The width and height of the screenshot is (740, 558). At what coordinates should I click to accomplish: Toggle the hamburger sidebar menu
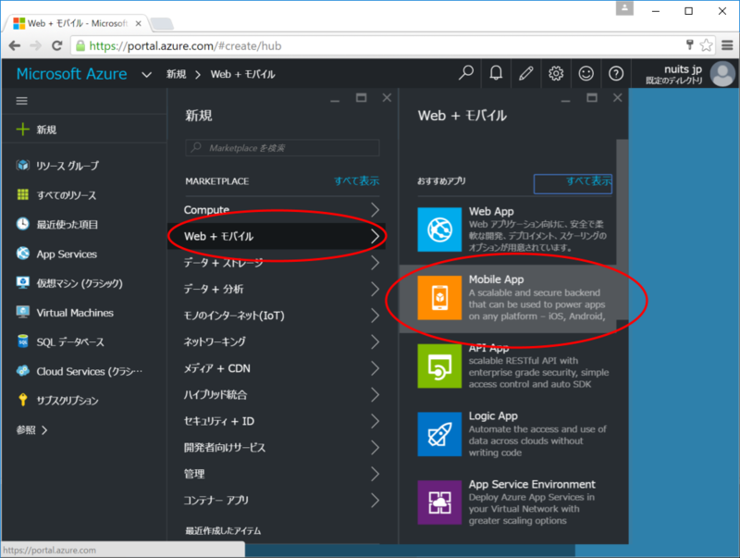point(21,101)
